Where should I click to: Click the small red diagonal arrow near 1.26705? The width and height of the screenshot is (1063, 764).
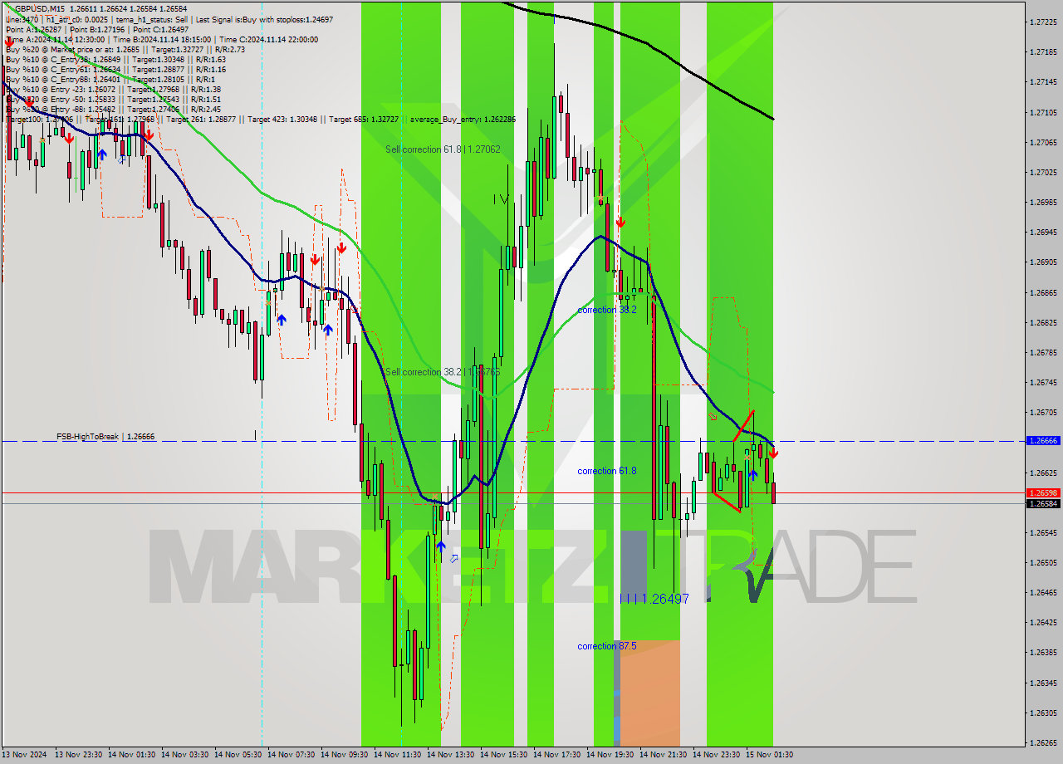pos(713,416)
